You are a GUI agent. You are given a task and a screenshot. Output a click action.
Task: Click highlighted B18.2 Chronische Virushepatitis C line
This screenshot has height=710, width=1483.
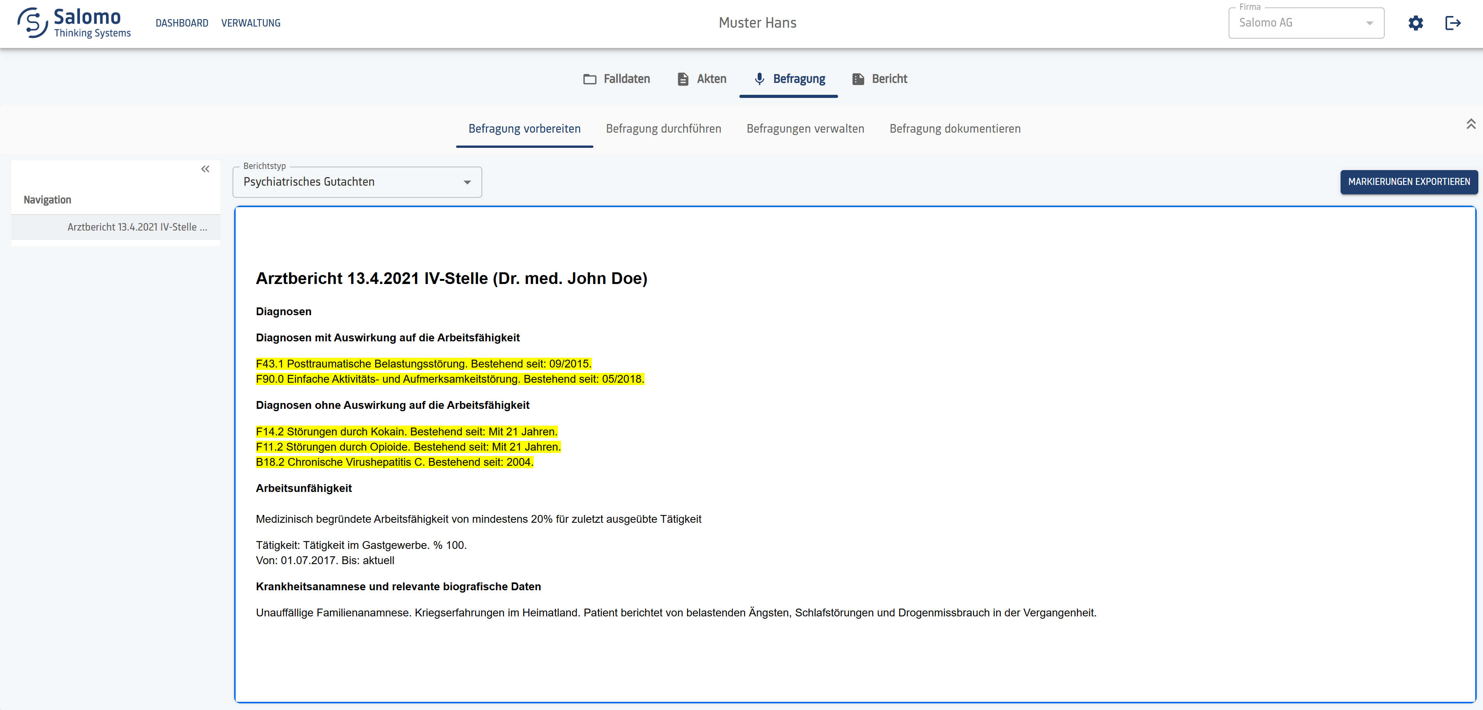[395, 462]
